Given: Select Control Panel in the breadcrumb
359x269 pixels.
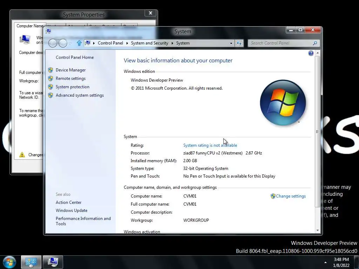Looking at the screenshot, I should click(x=110, y=43).
